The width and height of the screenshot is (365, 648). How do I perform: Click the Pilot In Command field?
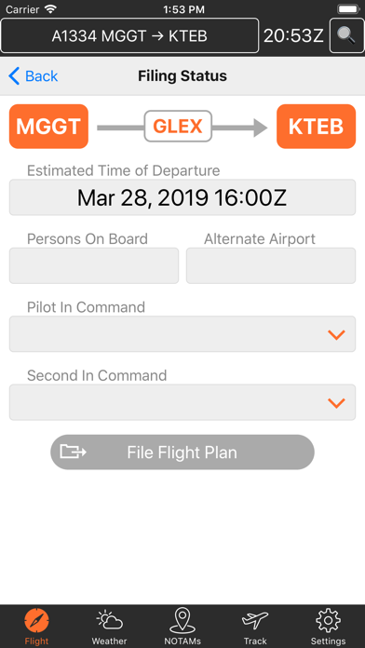coord(182,334)
